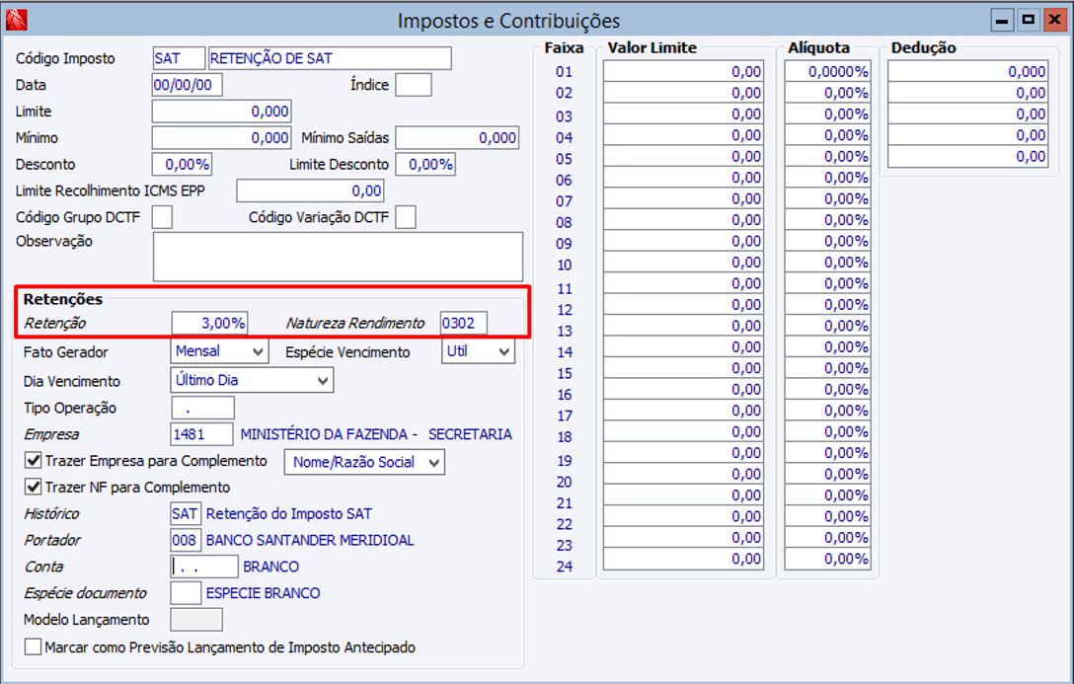Click the Alíquota cell for faixa 24
This screenshot has width=1074, height=684.
click(x=828, y=560)
